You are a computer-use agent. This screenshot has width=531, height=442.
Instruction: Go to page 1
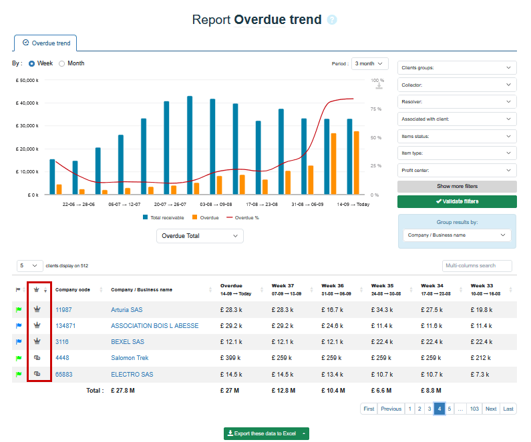[409, 409]
